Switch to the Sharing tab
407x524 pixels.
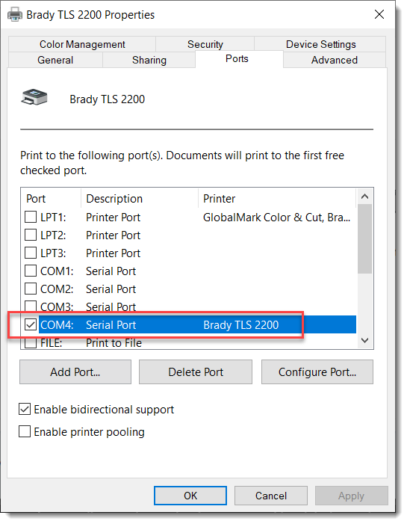(149, 60)
